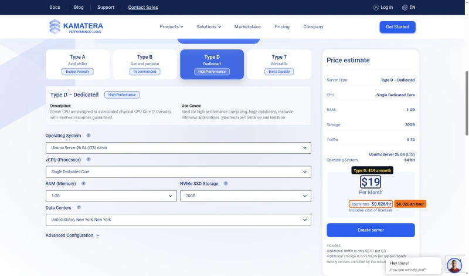Screen dimensions: 469x276
Task: Open the Operating System help icon
Action: [89, 136]
